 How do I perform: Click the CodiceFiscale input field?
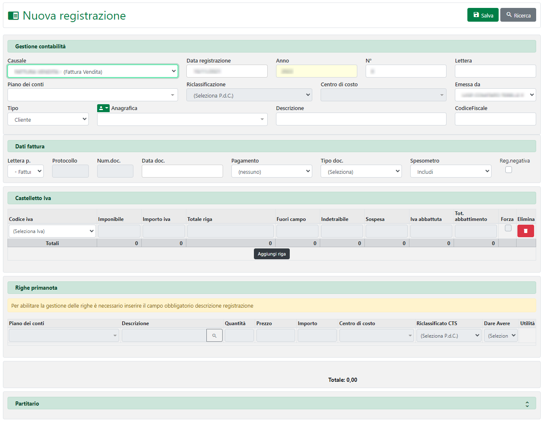pos(495,119)
